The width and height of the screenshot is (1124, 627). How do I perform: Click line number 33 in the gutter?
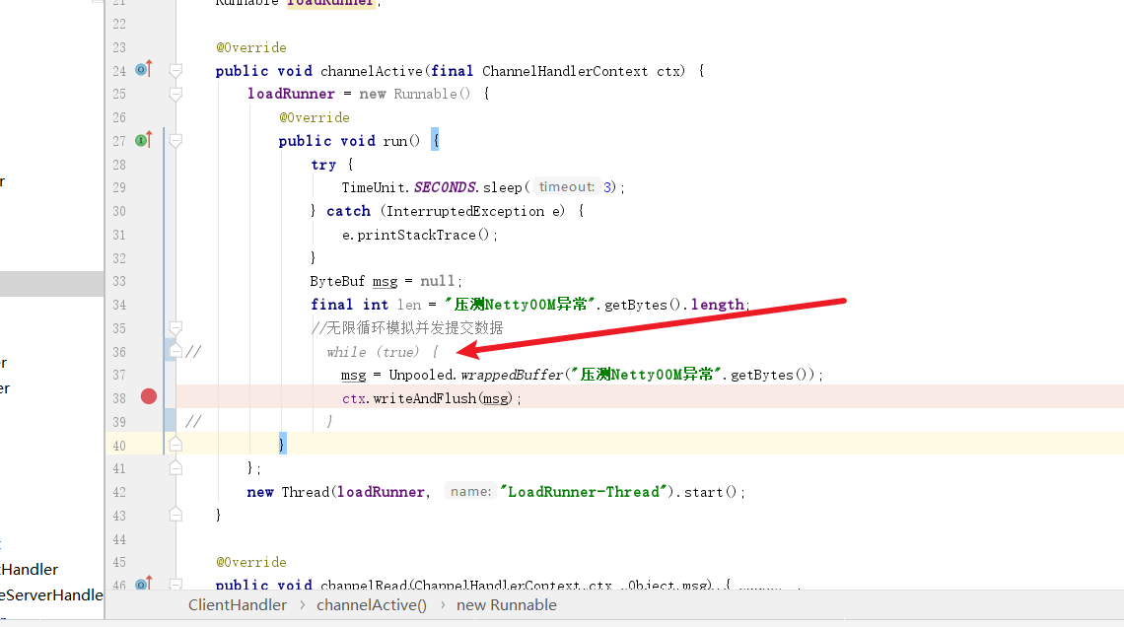point(119,281)
